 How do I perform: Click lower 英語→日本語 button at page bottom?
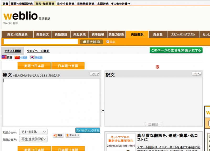[x=34, y=149]
